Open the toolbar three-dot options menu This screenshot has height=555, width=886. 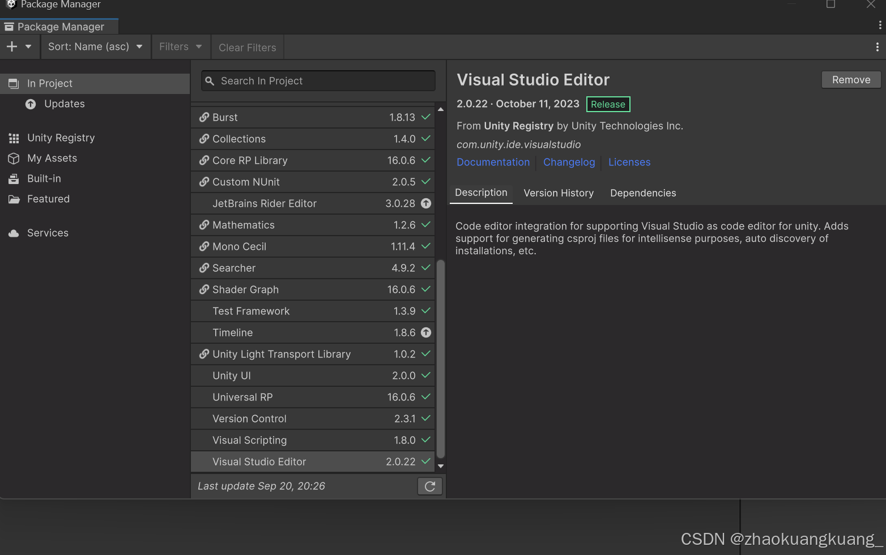pos(877,47)
